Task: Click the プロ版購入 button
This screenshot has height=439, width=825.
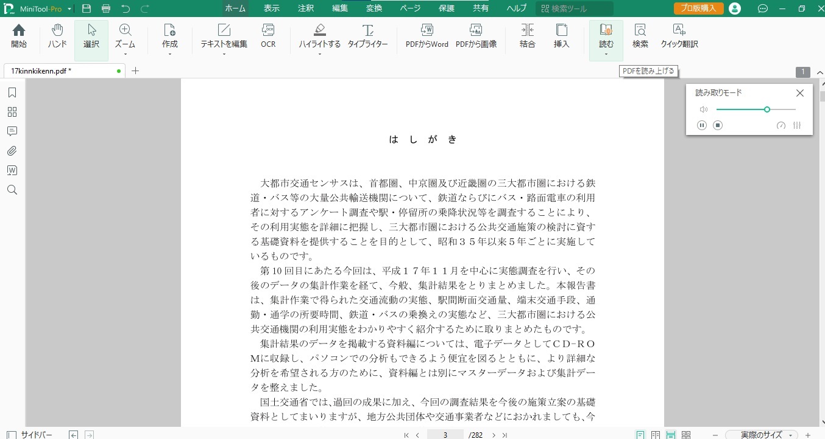Action: coord(698,9)
